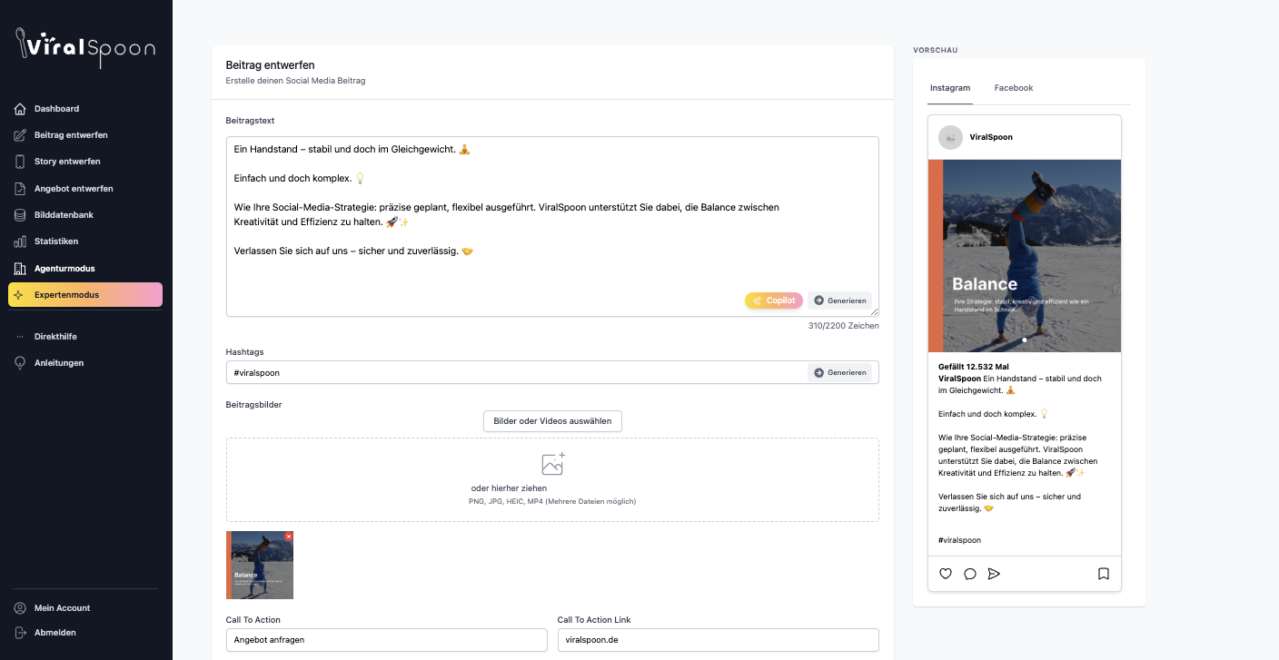
Task: Switch to the Facebook preview tab
Action: [1014, 88]
